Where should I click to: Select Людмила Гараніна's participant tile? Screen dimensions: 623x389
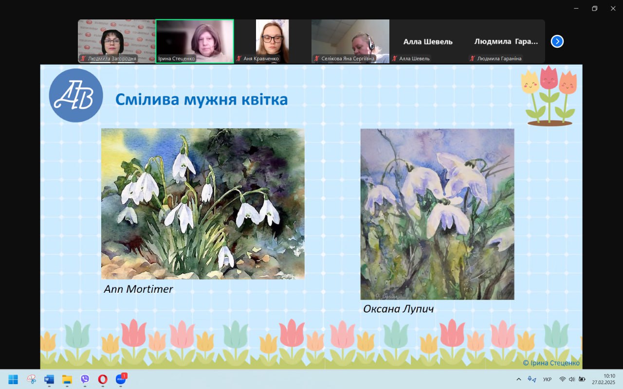506,41
